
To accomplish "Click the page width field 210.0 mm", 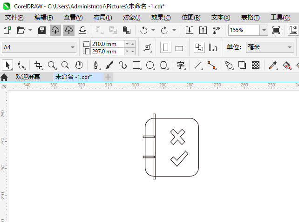I will pyautogui.click(x=107, y=44).
